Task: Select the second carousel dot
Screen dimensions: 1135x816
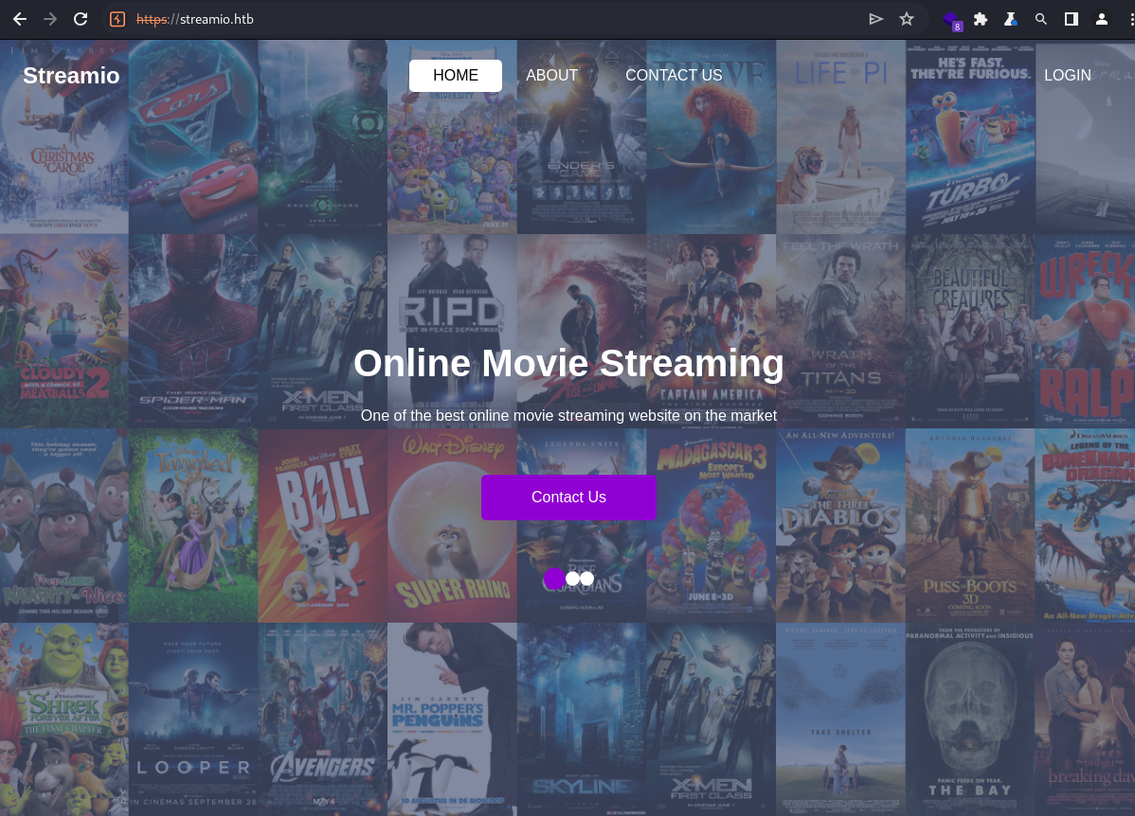Action: pyautogui.click(x=572, y=578)
